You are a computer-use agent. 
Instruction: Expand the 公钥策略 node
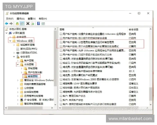pyautogui.click(x=18, y=88)
